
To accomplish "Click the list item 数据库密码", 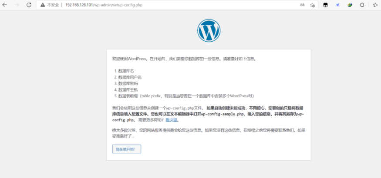I will tap(128, 83).
